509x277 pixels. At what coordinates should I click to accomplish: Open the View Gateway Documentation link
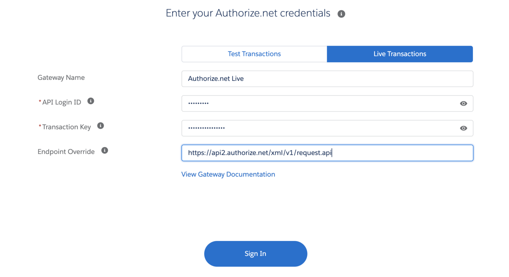click(228, 174)
